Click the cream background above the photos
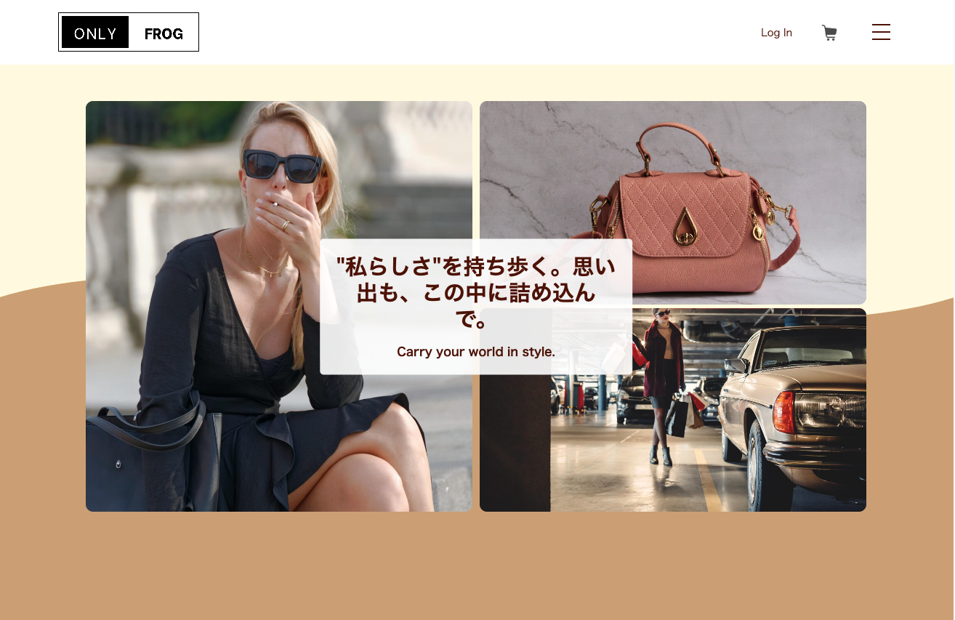The width and height of the screenshot is (955, 620). [477, 83]
